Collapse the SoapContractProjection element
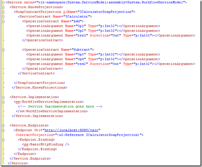The height and width of the screenshot is (167, 202). tap(3, 12)
